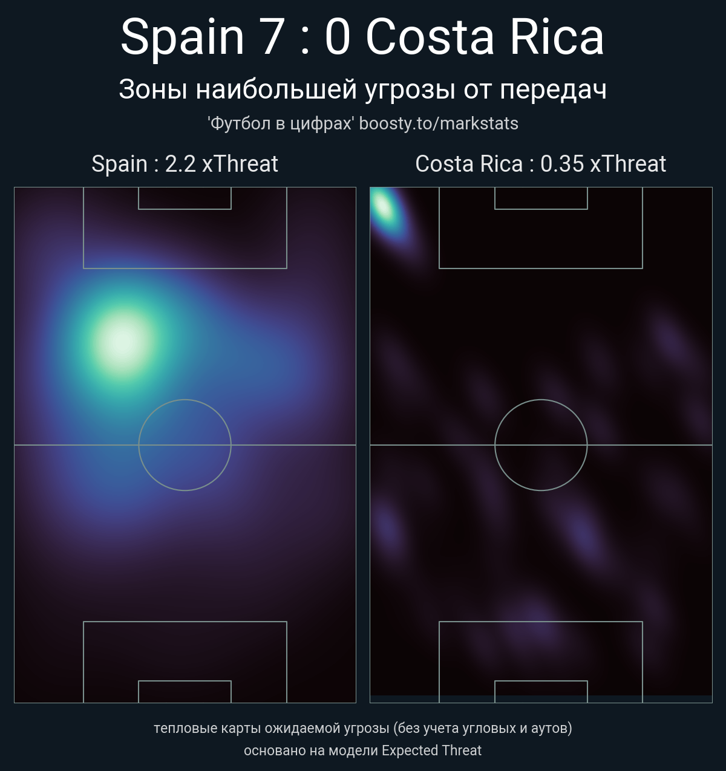Viewport: 726px width, 771px height.
Task: Click inside Spain's top penalty area
Action: tap(185, 240)
